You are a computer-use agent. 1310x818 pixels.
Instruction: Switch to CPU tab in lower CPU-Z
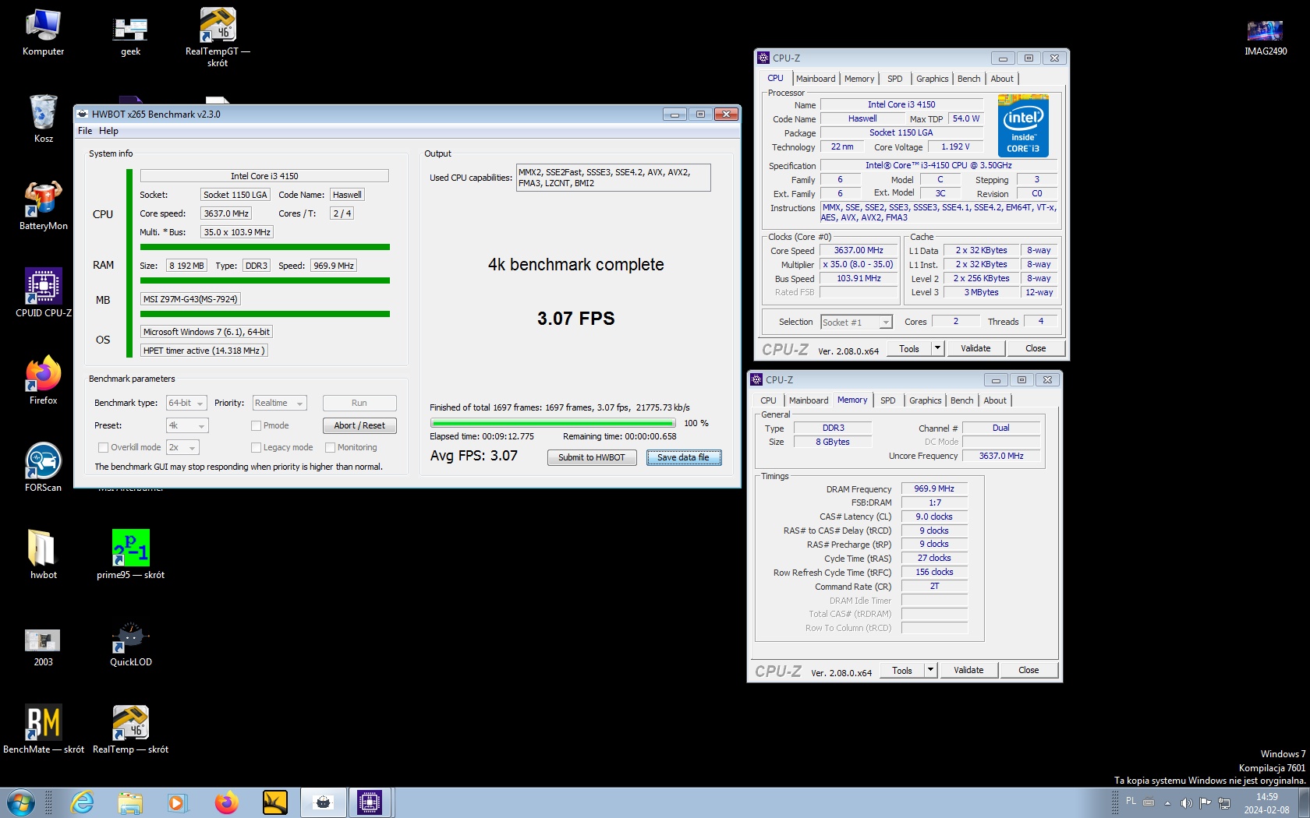(769, 400)
